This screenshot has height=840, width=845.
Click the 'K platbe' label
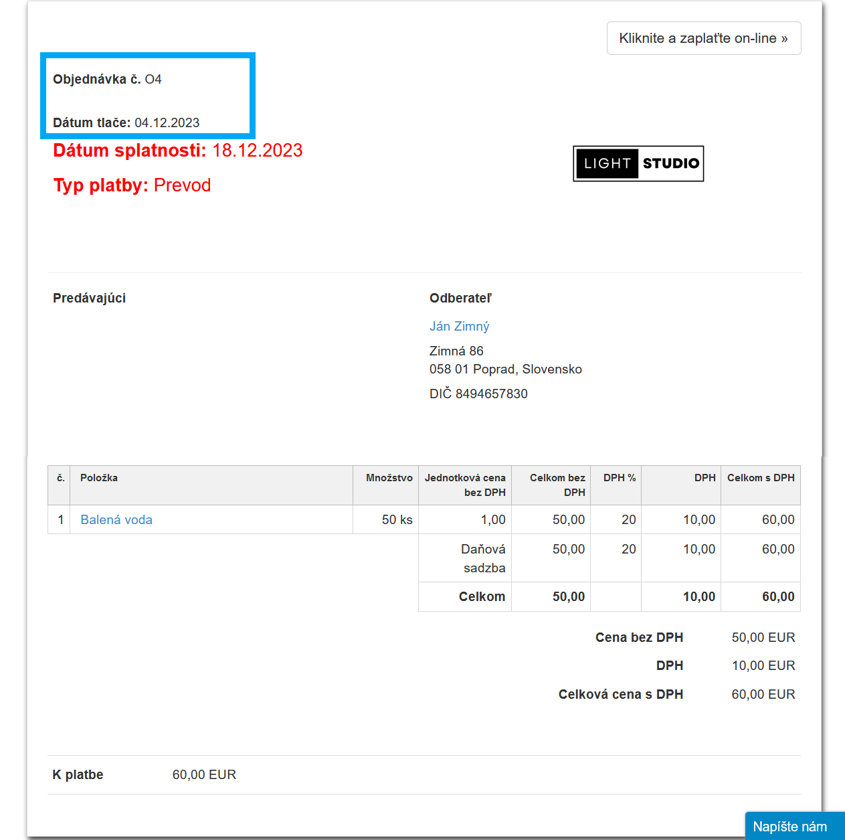tap(78, 774)
